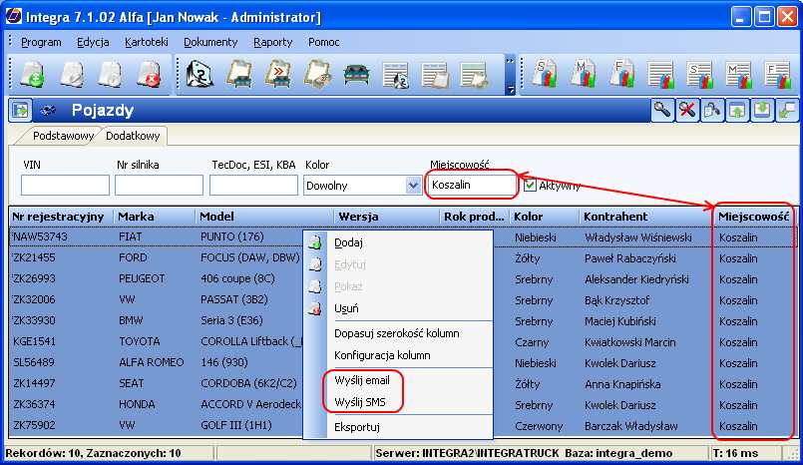Click the S document chart report icon

coord(544,73)
